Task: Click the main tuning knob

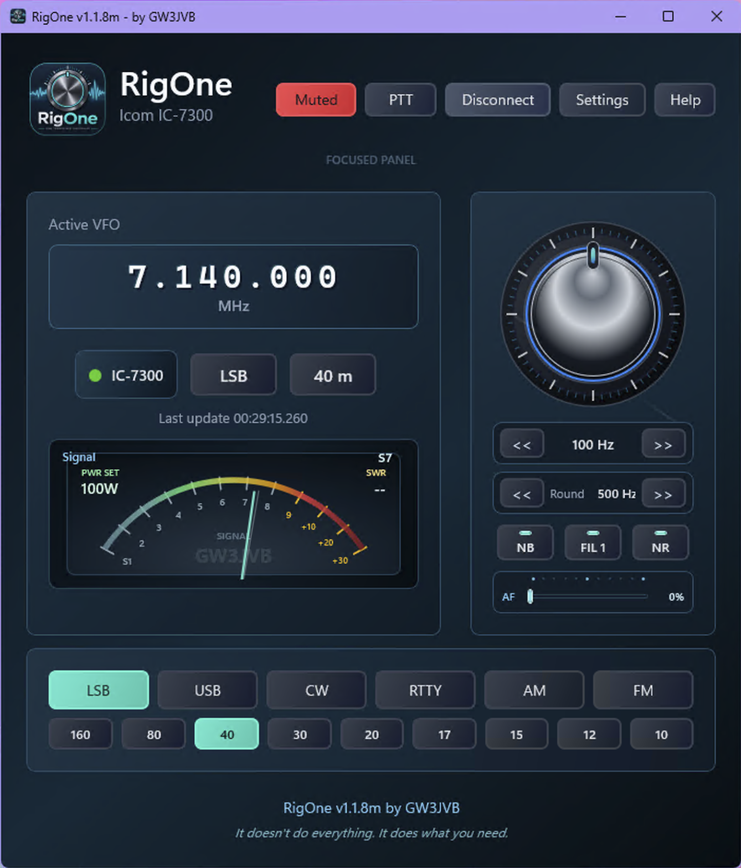Action: pos(593,314)
